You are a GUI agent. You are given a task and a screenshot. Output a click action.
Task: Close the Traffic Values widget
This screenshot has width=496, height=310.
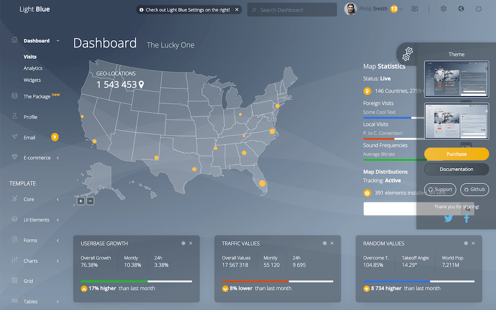point(332,243)
